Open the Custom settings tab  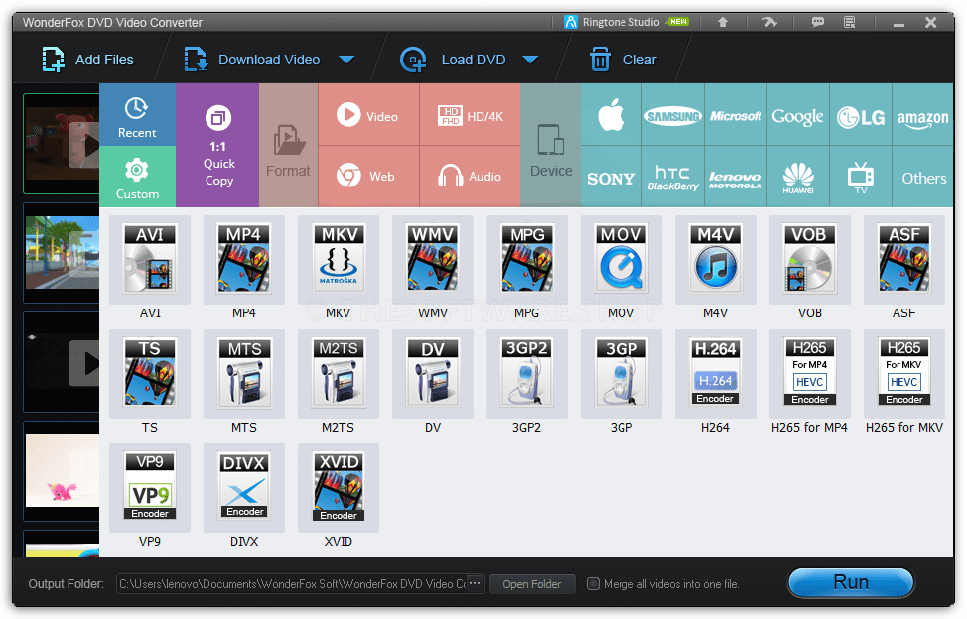pyautogui.click(x=137, y=177)
